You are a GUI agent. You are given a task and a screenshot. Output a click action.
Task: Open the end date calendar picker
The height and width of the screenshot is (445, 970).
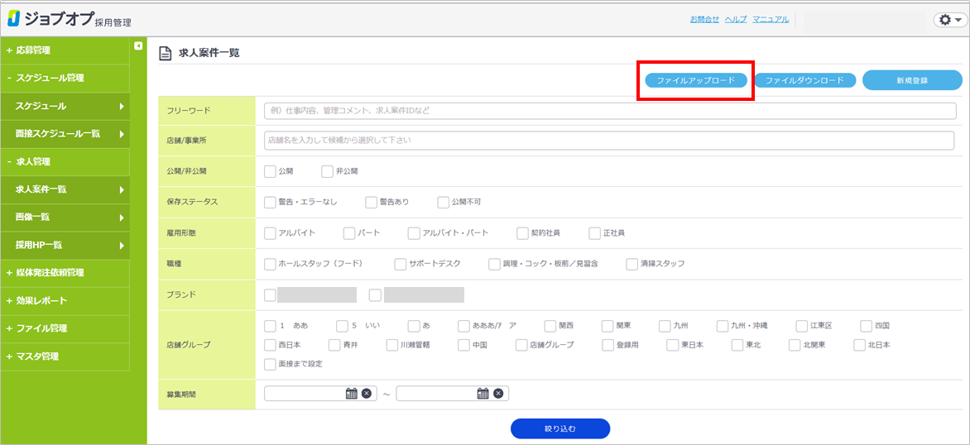[483, 394]
